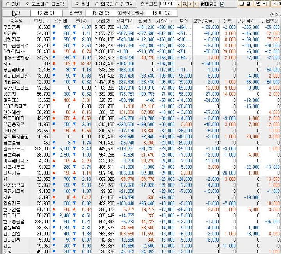The width and height of the screenshot is (281, 254).
Task: Click the 기관 time button under the cursor
Action: click(x=16, y=13)
